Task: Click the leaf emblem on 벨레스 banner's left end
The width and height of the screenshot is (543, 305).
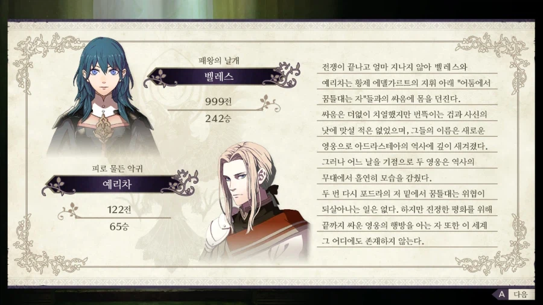Action: (x=160, y=78)
